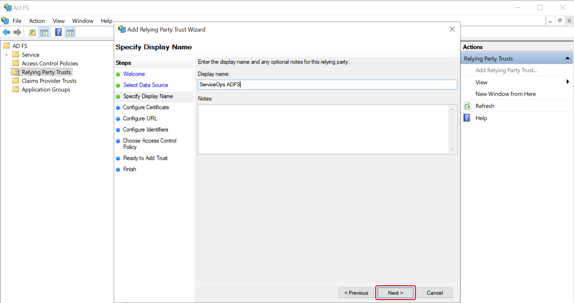The image size is (574, 303).
Task: Toggle the Show/Hide Console Tree icon
Action: click(x=44, y=32)
